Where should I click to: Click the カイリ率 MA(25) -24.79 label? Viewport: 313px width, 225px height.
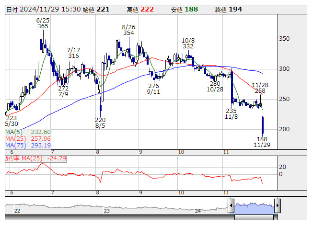35,158
